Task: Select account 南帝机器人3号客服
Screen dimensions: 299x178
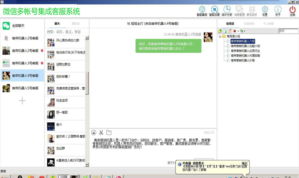Action: click(x=22, y=63)
